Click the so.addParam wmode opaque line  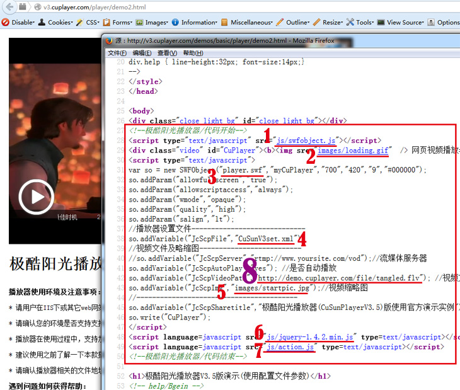[x=187, y=199]
